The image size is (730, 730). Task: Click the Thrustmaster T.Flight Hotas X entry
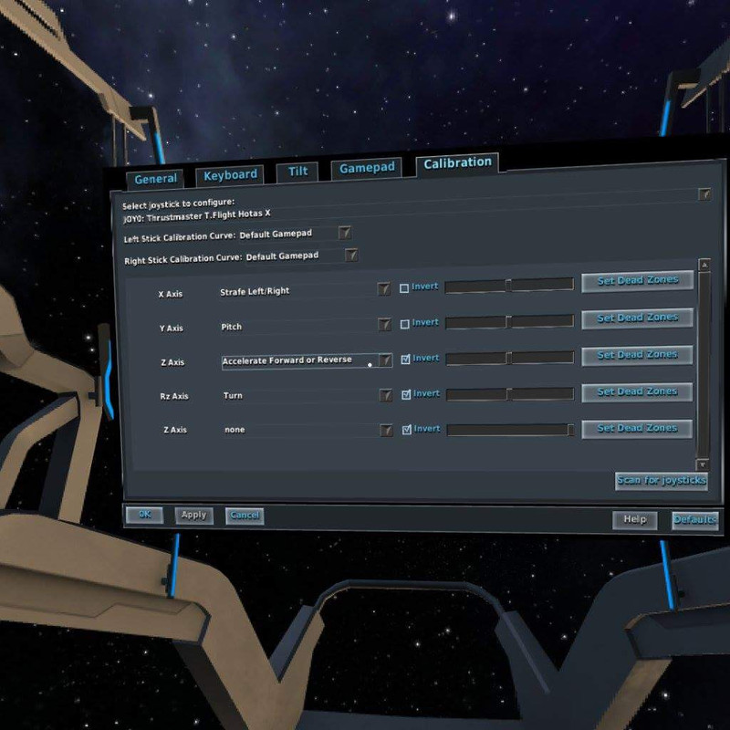point(197,216)
